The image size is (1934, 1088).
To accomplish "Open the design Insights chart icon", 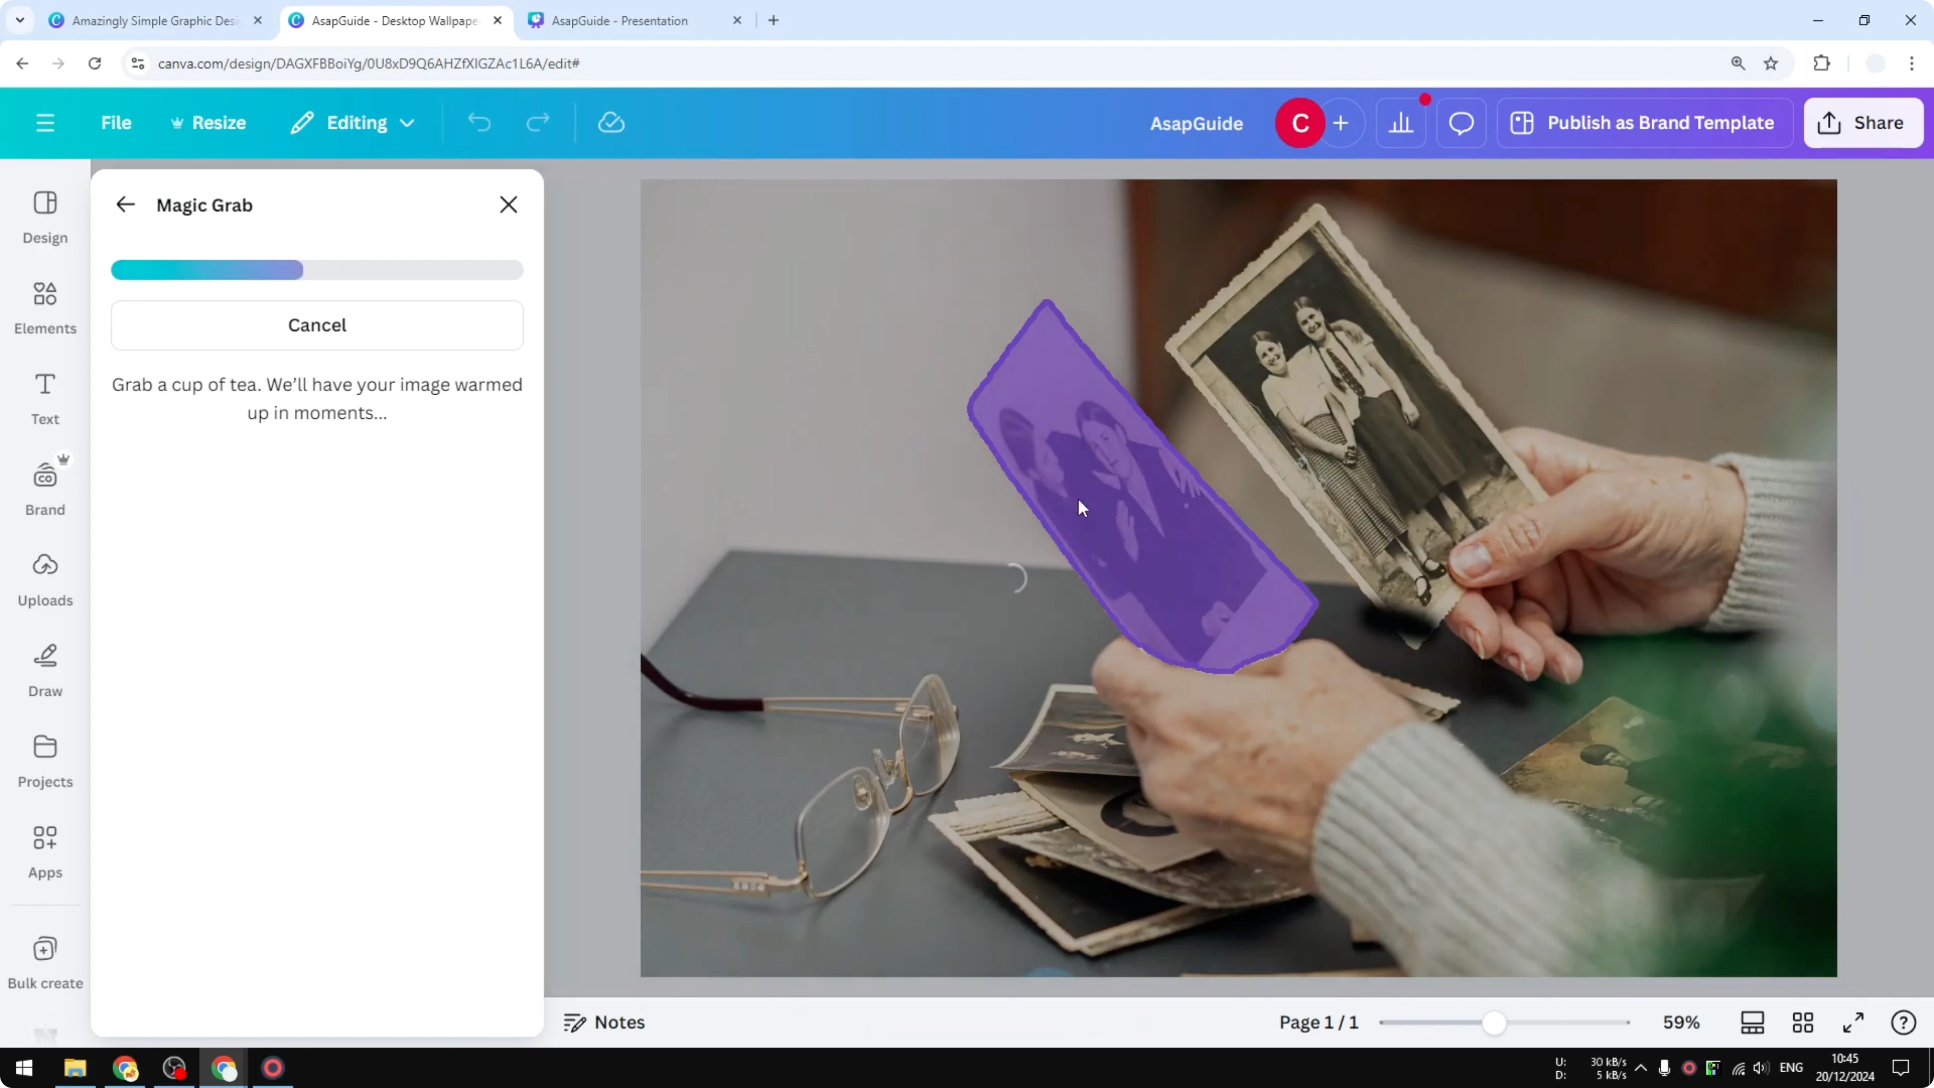I will pos(1401,122).
